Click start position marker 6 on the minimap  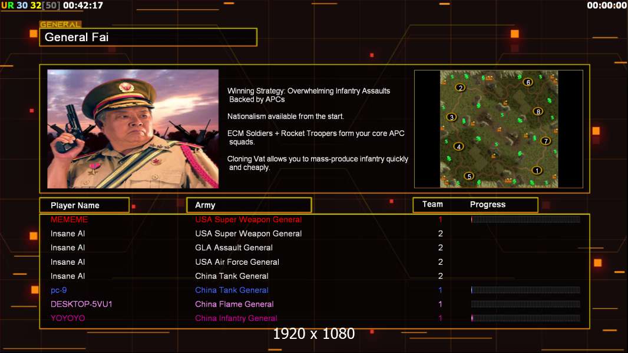528,82
